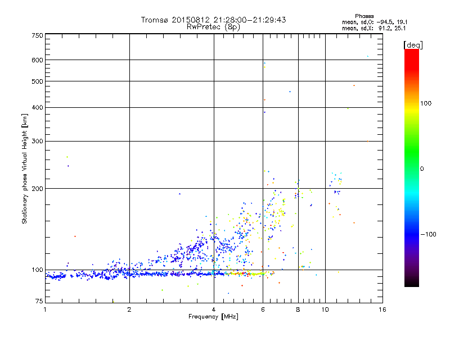Image resolution: width=450 pixels, height=337 pixels.
Task: Click the y-axis tick label "75"
Action: [39, 301]
